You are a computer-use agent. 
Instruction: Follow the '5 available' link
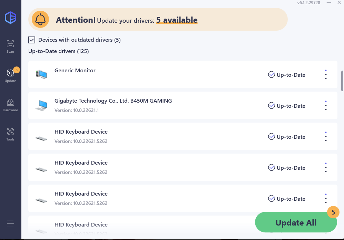pos(177,20)
